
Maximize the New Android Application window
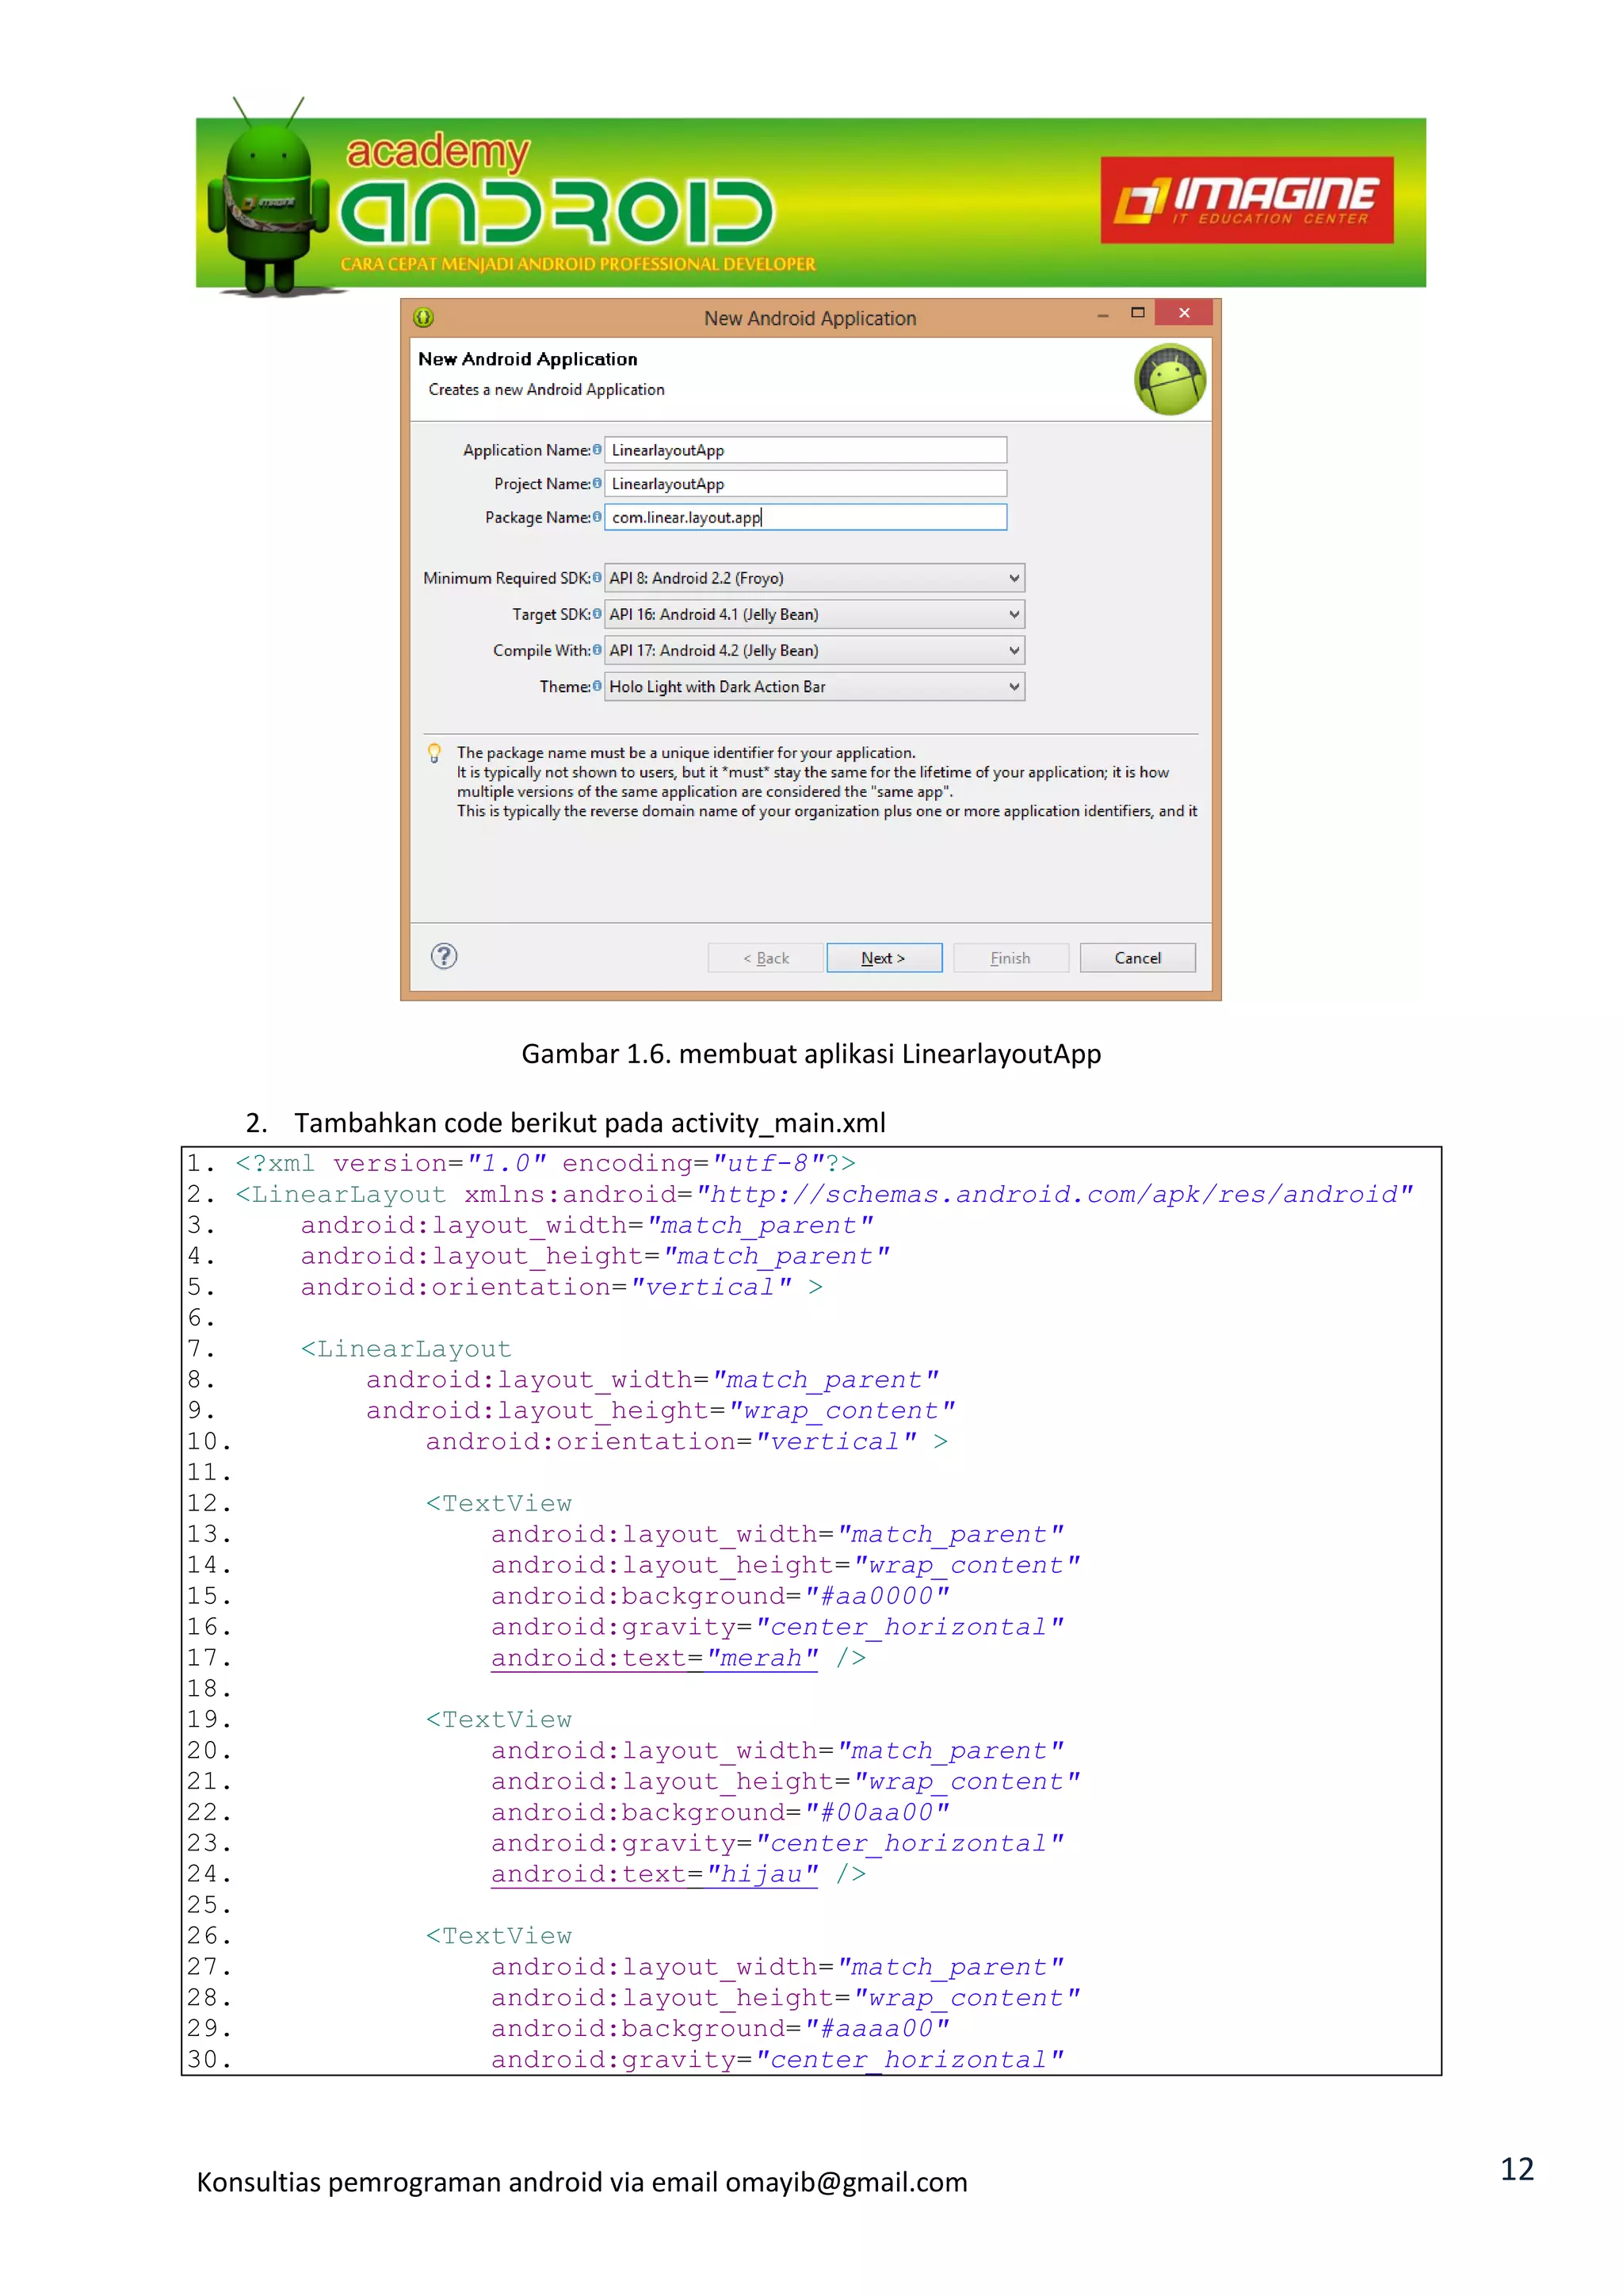point(1137,313)
